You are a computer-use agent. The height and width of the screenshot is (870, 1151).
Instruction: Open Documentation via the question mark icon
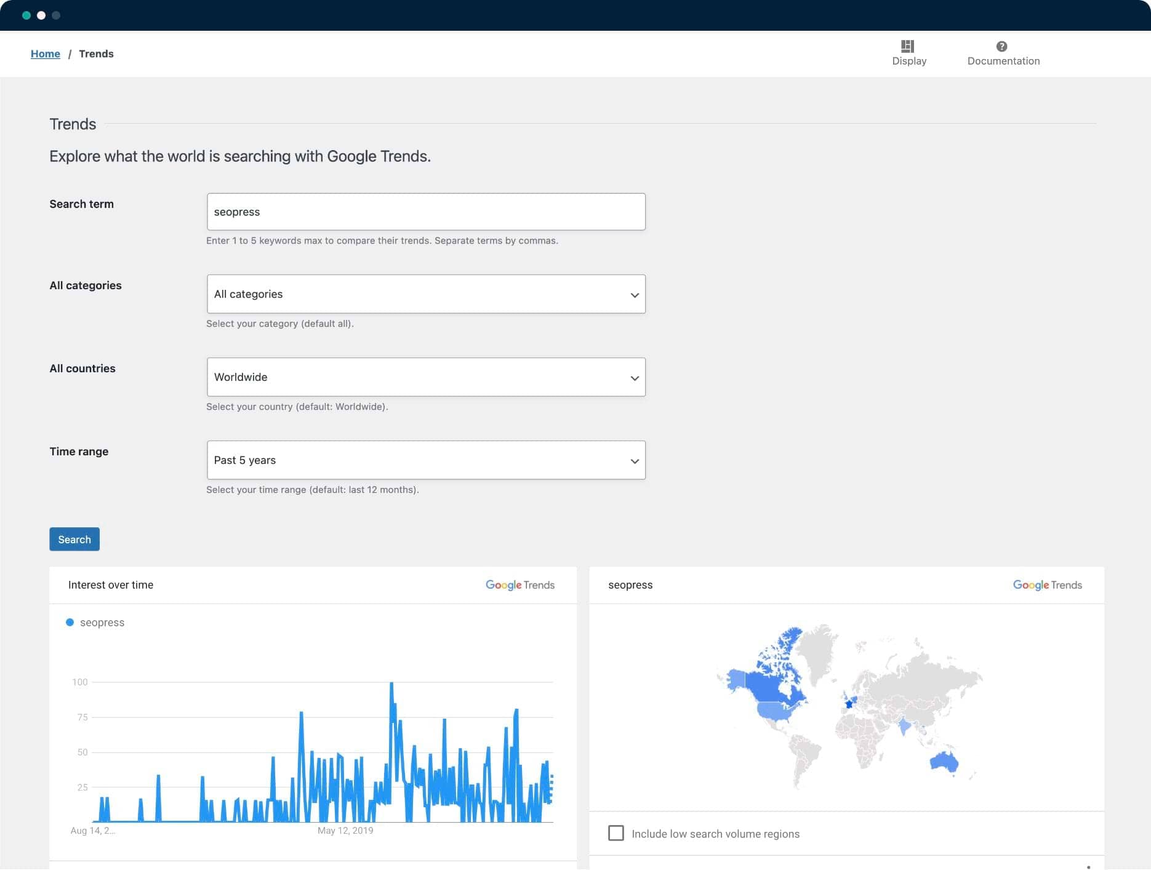point(1001,46)
